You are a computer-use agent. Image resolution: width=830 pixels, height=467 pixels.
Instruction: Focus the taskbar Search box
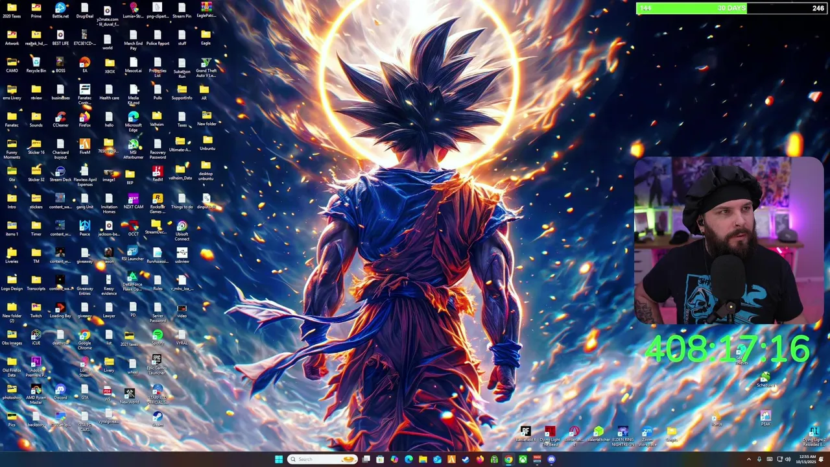point(322,459)
